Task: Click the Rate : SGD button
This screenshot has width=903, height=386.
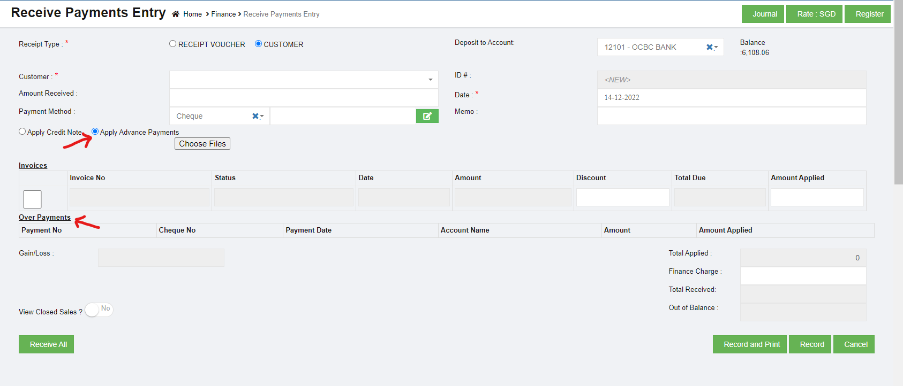Action: pyautogui.click(x=814, y=14)
